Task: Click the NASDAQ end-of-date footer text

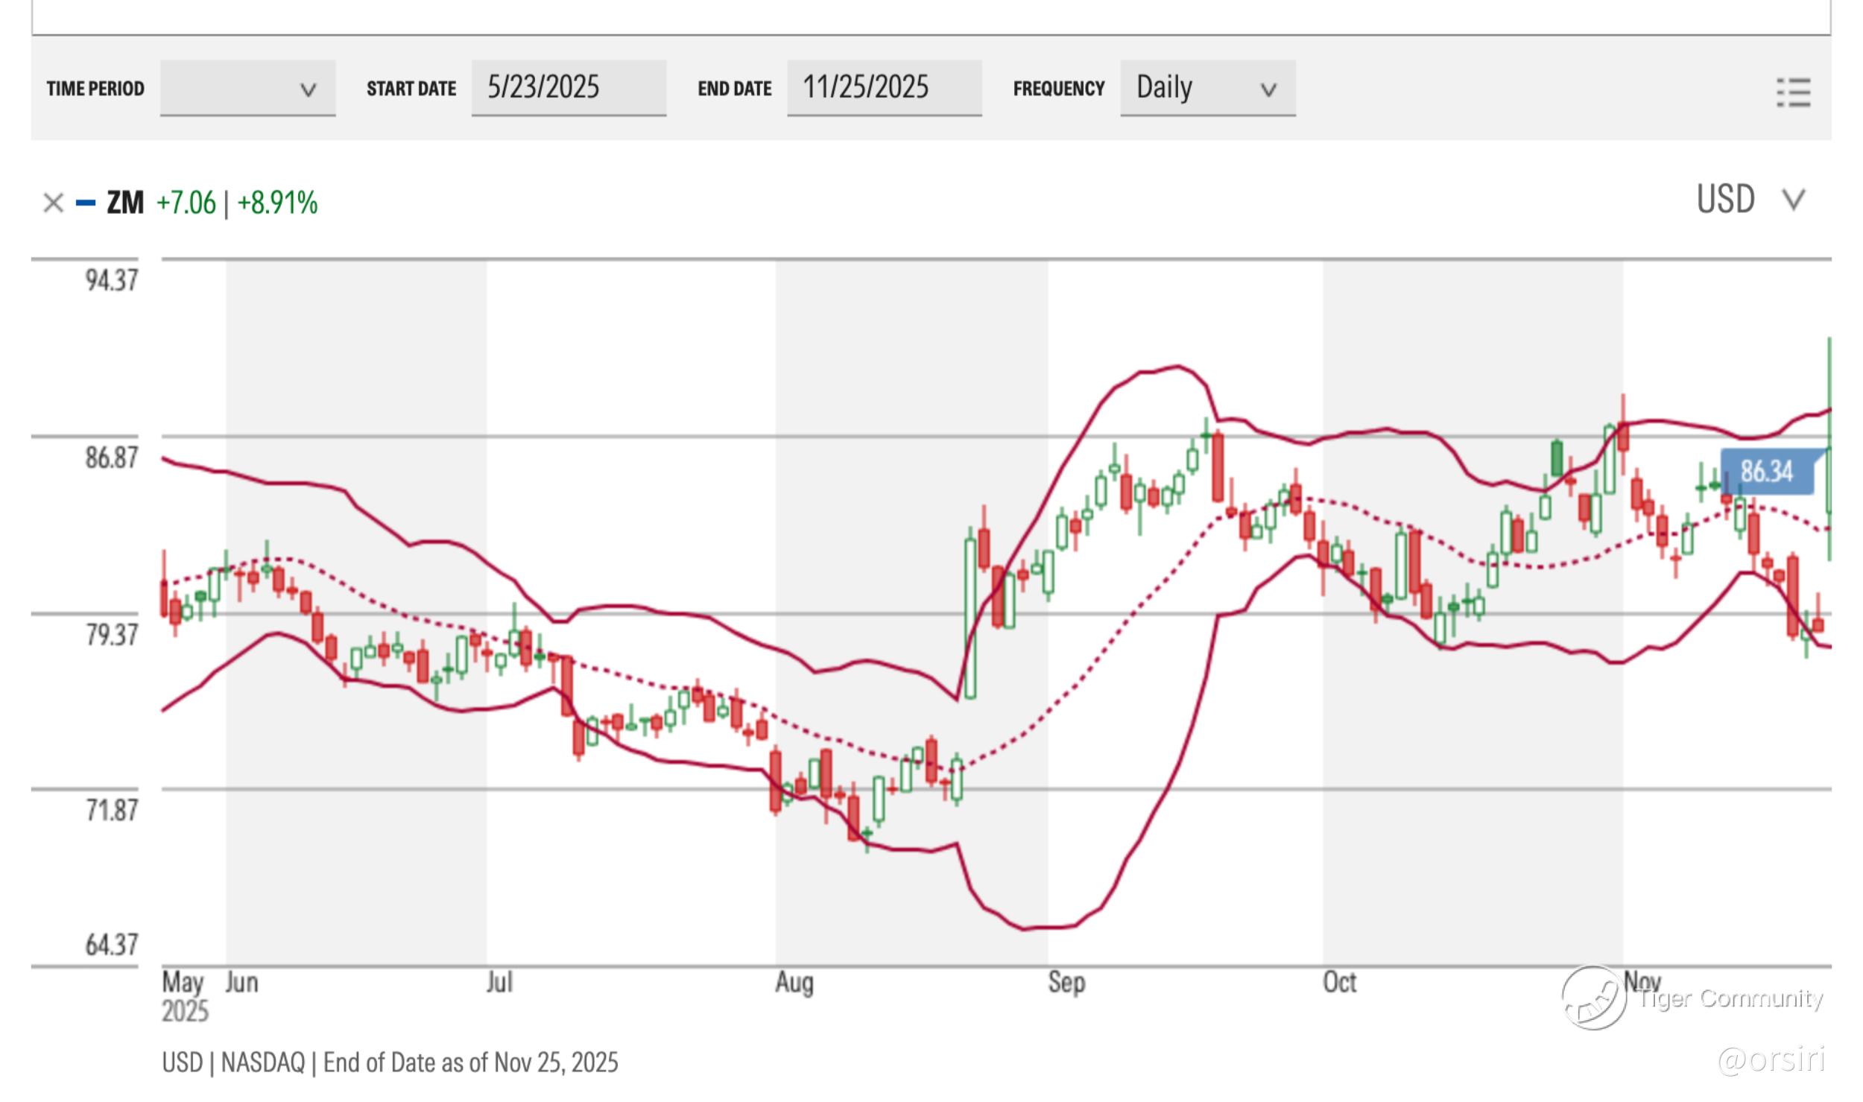Action: [390, 1062]
